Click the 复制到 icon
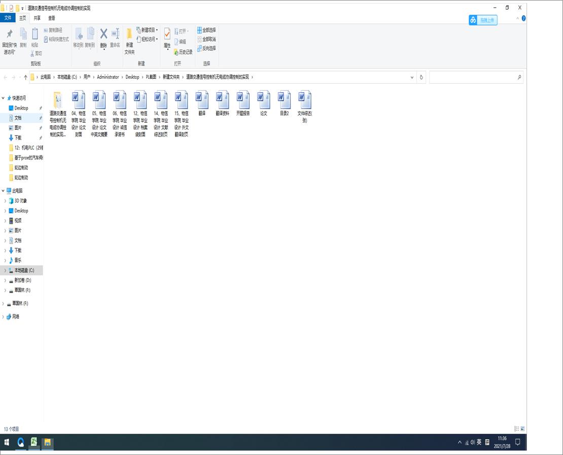This screenshot has height=455, width=563. tap(90, 34)
